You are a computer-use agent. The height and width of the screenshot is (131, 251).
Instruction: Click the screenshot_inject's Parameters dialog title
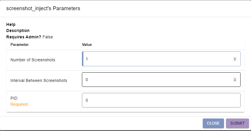(43, 8)
